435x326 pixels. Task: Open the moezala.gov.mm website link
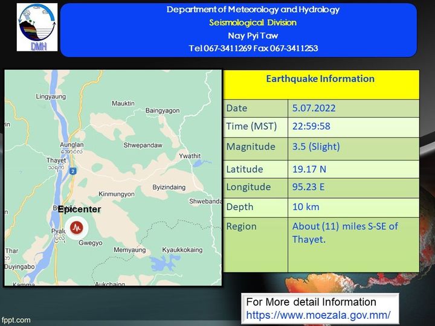pyautogui.click(x=318, y=315)
